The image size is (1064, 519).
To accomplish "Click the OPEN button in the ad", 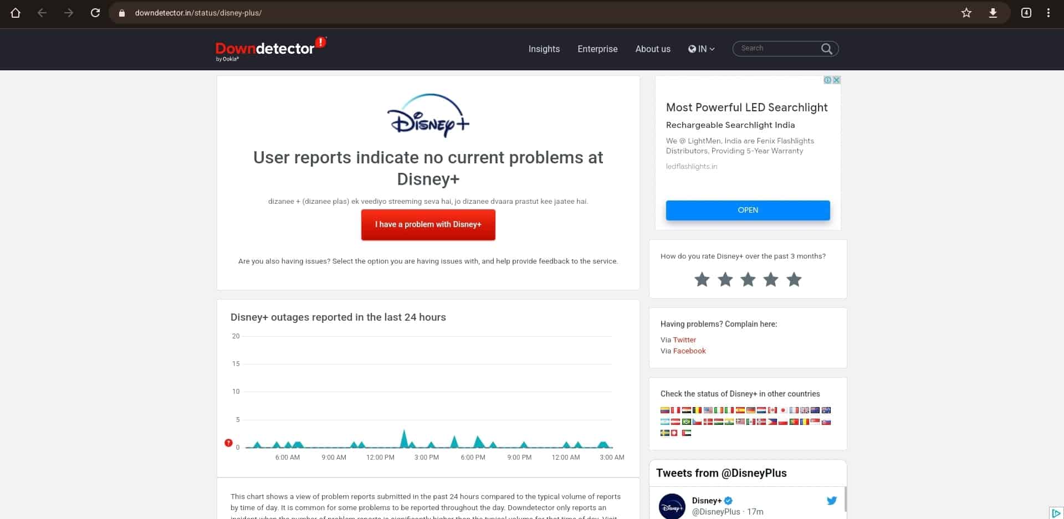I will 748,210.
